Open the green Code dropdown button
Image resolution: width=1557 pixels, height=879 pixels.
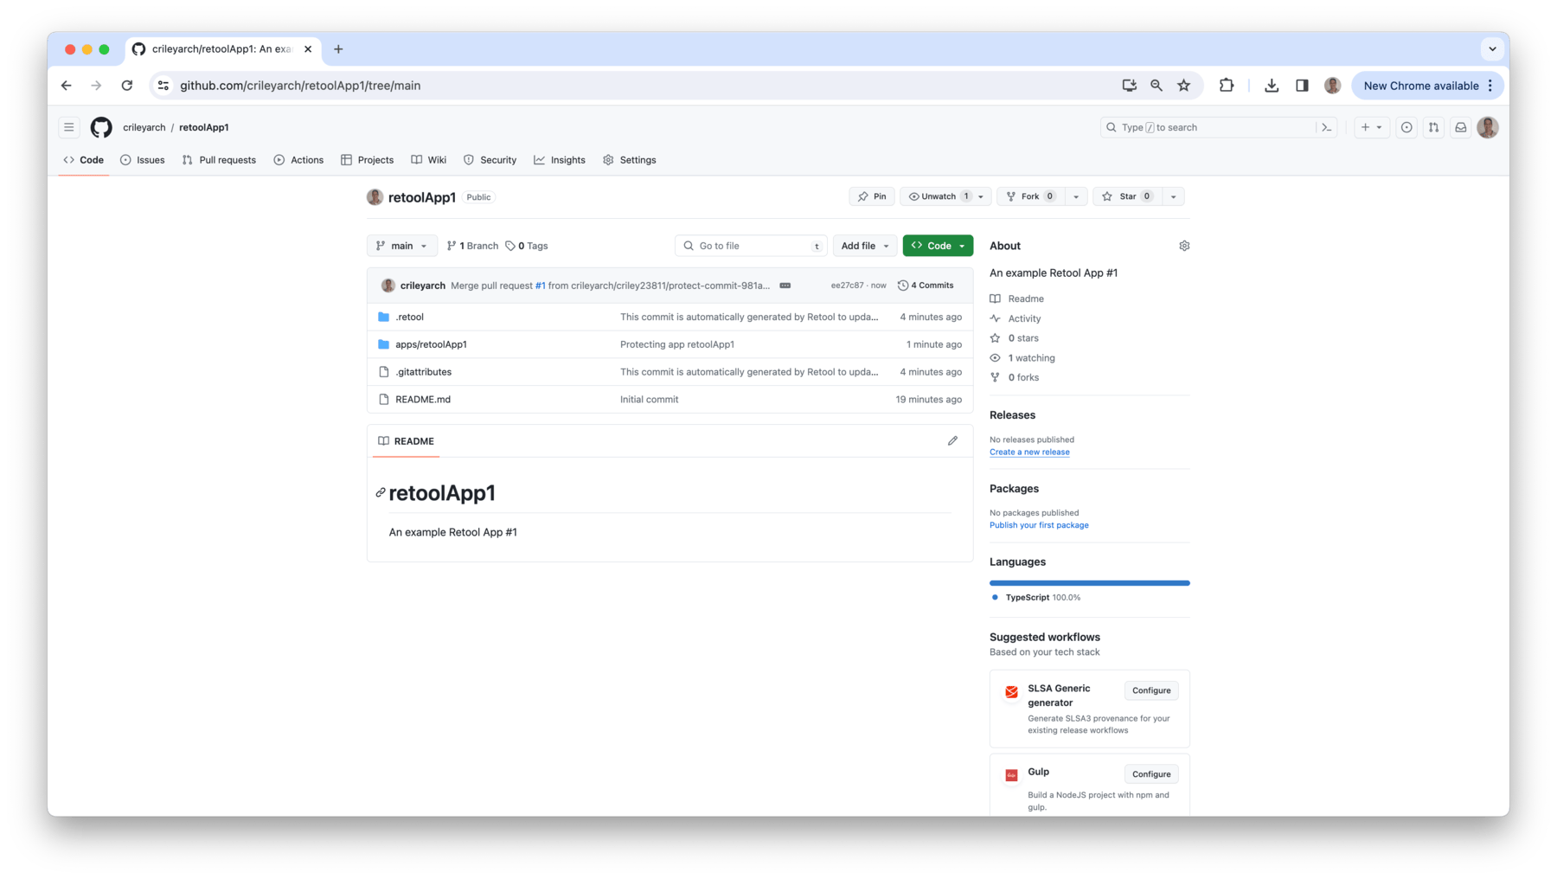(x=938, y=246)
